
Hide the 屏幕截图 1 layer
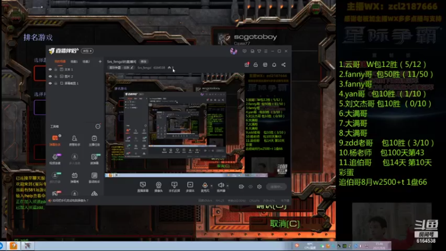coord(50,83)
